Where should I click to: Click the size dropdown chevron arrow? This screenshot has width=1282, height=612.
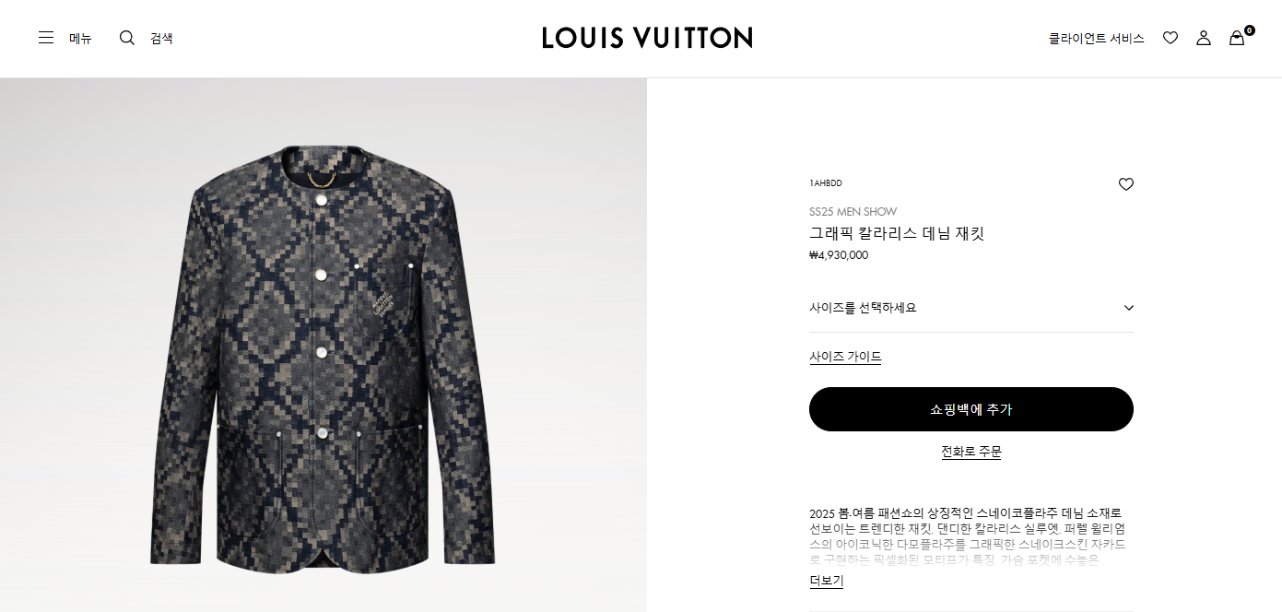click(1129, 308)
